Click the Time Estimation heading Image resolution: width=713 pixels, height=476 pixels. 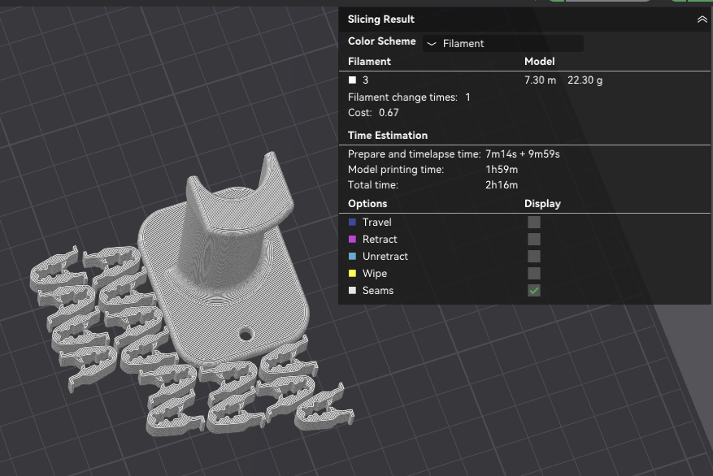click(x=388, y=136)
